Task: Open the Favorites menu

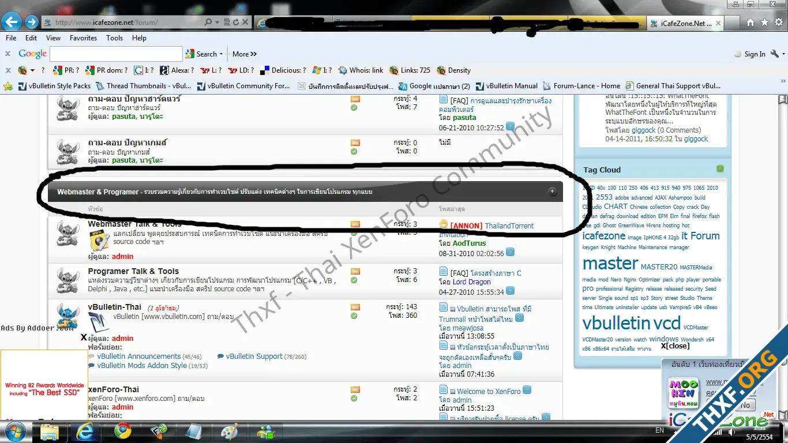Action: click(84, 37)
